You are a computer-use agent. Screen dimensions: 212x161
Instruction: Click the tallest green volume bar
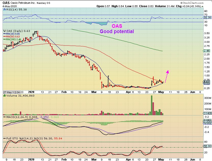(x=152, y=105)
